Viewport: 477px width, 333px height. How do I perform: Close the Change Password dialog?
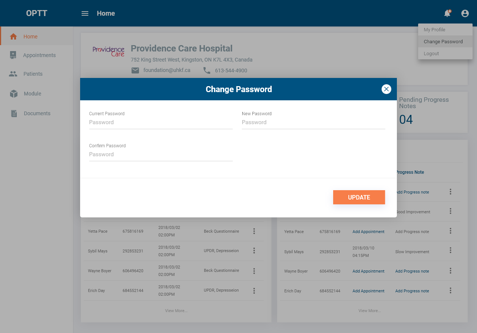point(386,89)
